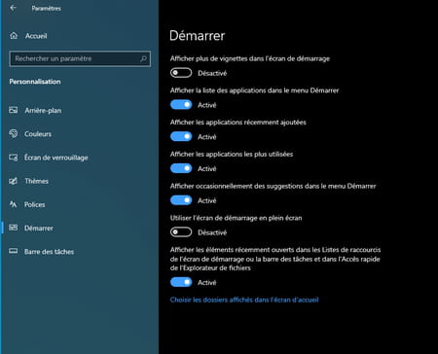Click the Thèmes brush icon

click(14, 181)
